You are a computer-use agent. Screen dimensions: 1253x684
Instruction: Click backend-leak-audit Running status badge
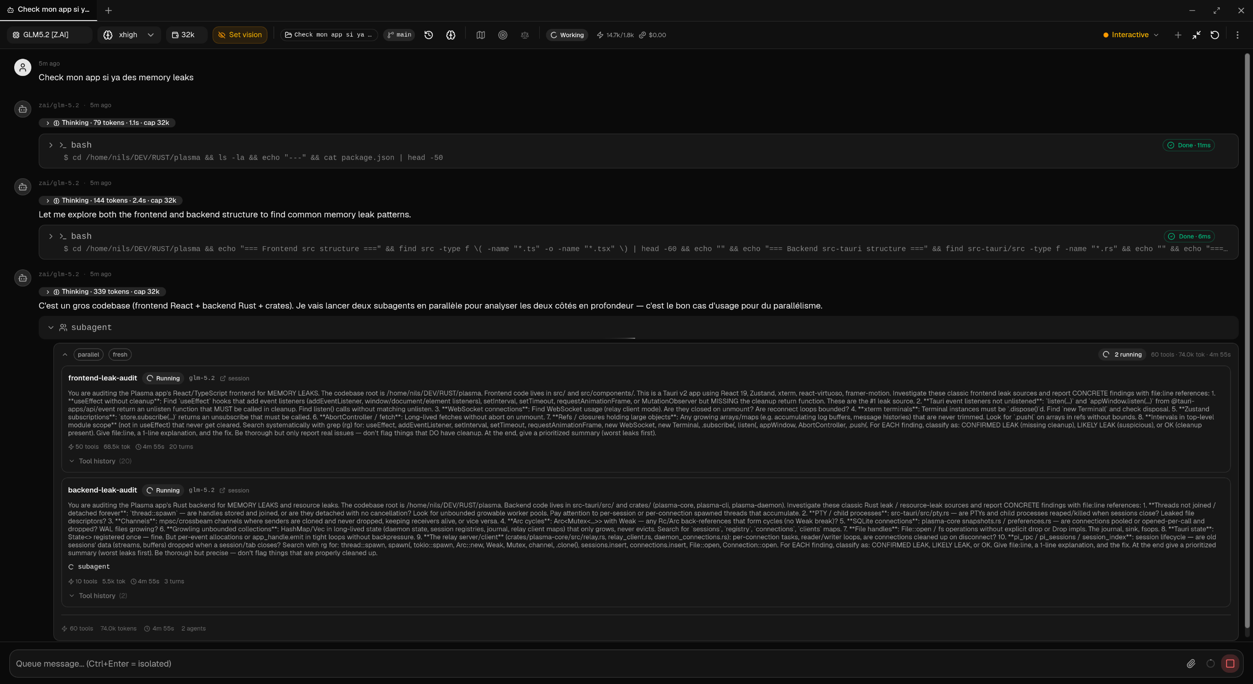pyautogui.click(x=163, y=491)
